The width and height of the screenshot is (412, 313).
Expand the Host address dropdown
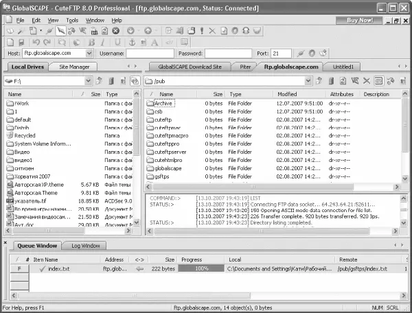coord(89,54)
